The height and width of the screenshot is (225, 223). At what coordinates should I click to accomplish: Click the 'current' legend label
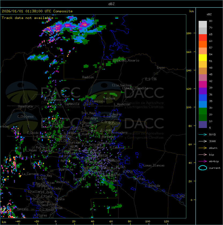[x=215, y=168]
